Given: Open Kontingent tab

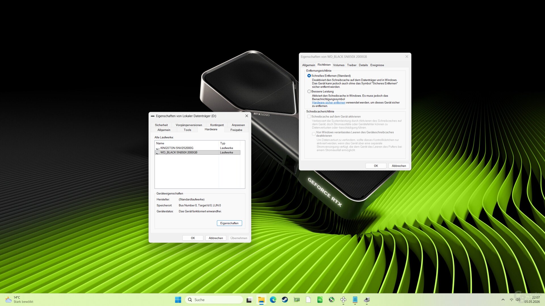Looking at the screenshot, I should coord(217,125).
